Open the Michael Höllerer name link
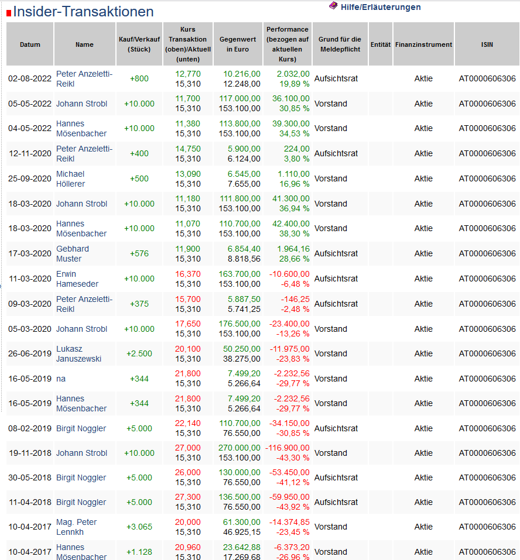The image size is (520, 560). point(70,178)
